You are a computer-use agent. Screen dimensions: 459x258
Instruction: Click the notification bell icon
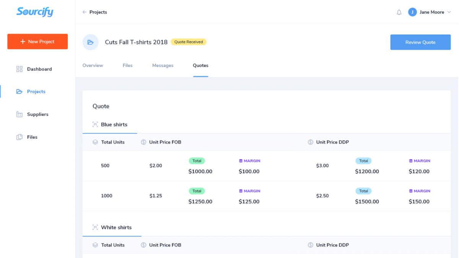[399, 12]
